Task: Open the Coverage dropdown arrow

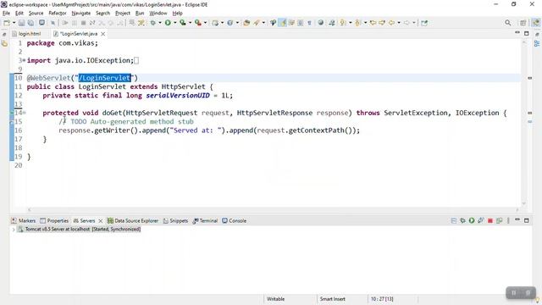Action: [190, 23]
